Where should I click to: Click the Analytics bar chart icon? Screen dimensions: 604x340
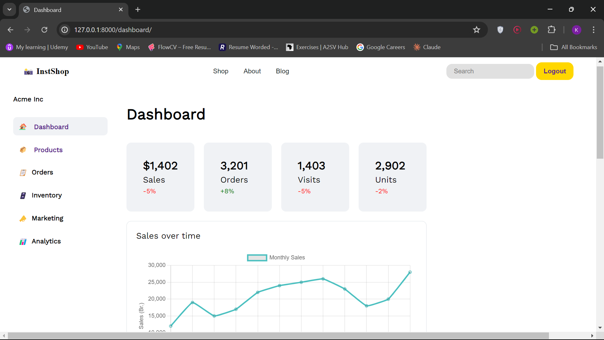tap(23, 241)
